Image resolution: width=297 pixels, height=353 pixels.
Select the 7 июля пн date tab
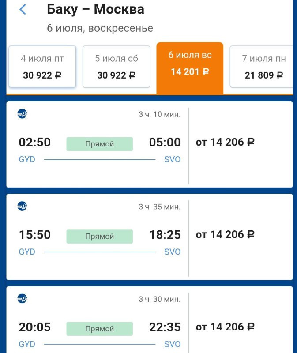pyautogui.click(x=261, y=67)
